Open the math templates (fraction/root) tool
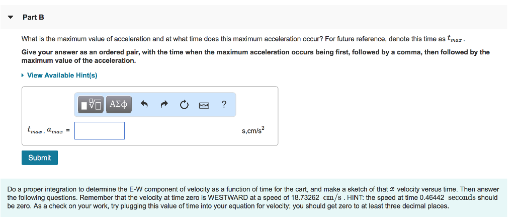 coord(92,105)
